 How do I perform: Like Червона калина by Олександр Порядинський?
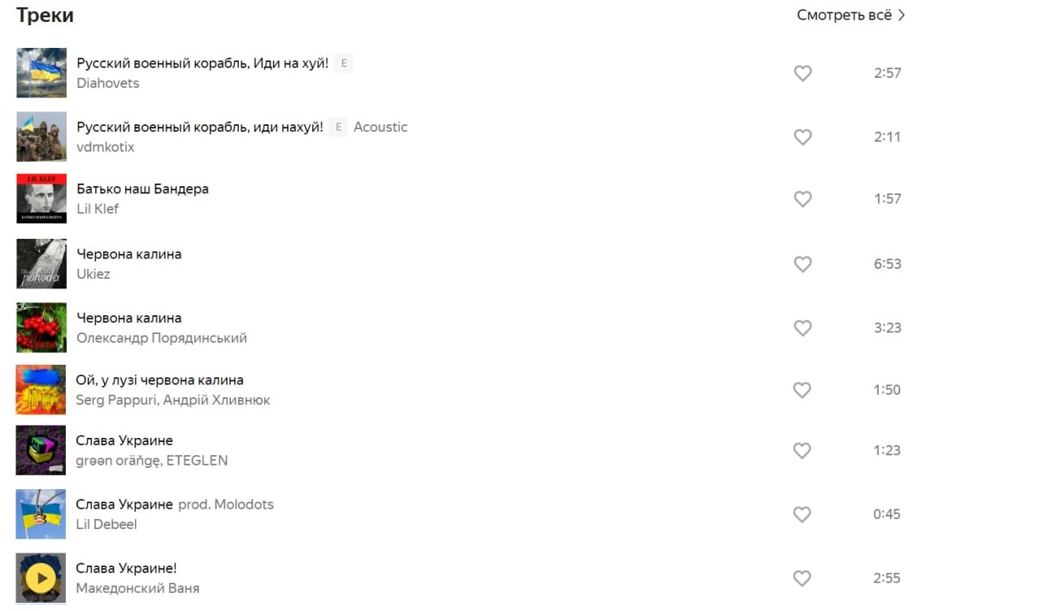802,328
